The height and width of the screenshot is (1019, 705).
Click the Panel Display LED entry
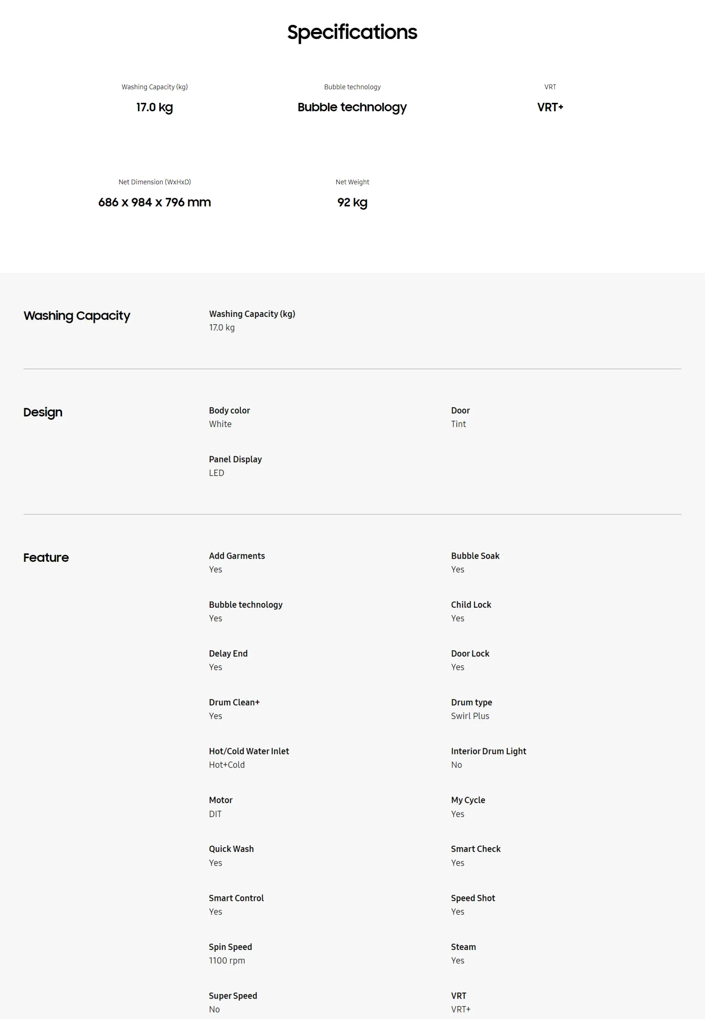[x=235, y=466]
